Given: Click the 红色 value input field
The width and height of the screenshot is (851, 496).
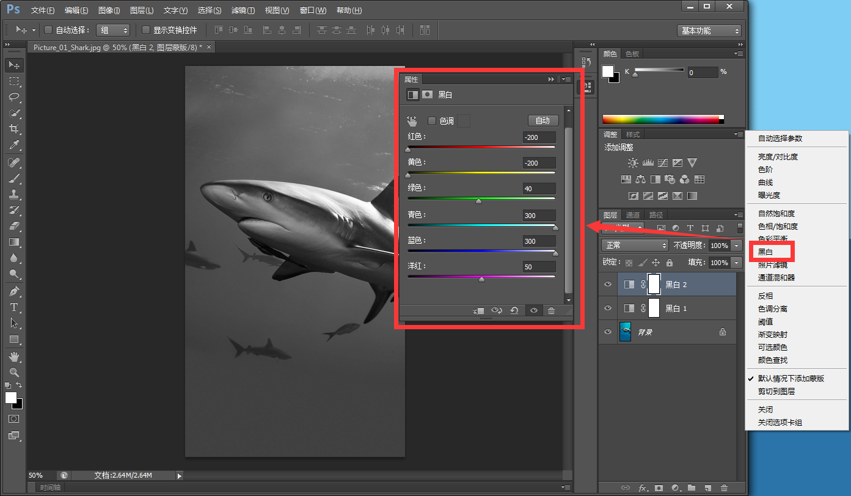Looking at the screenshot, I should pyautogui.click(x=539, y=137).
